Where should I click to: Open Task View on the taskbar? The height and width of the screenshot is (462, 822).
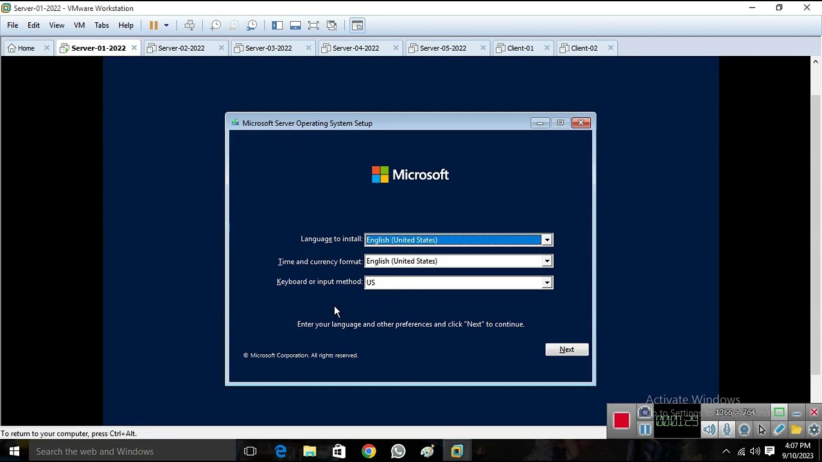(250, 452)
